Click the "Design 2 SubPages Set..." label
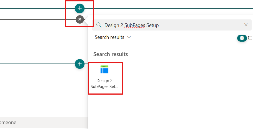The width and height of the screenshot is (253, 129). pos(104,84)
